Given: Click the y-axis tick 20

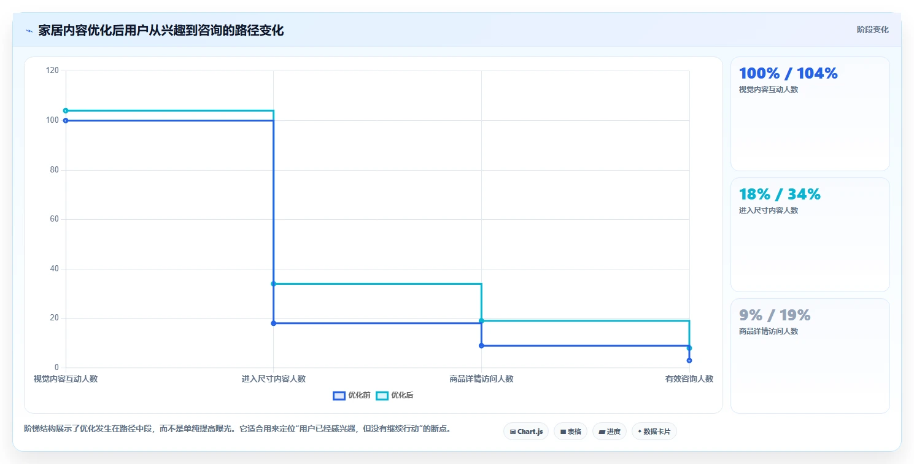Looking at the screenshot, I should [x=54, y=318].
